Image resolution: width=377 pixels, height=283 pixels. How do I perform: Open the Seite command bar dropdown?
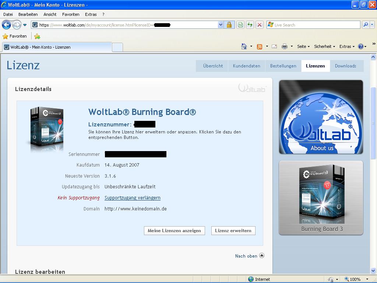point(303,46)
